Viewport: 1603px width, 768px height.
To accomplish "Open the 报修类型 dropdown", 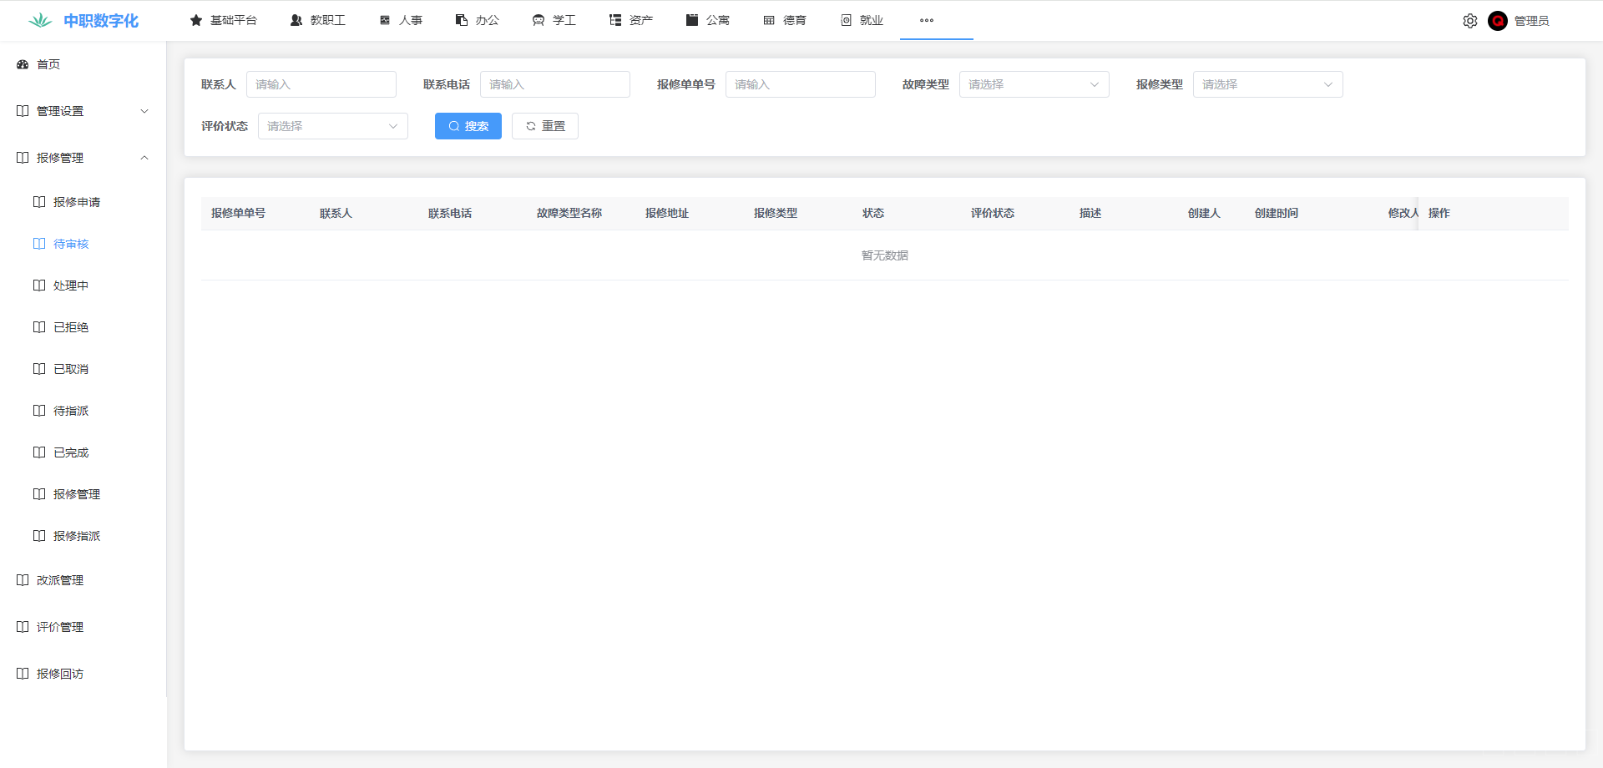I will (x=1267, y=84).
